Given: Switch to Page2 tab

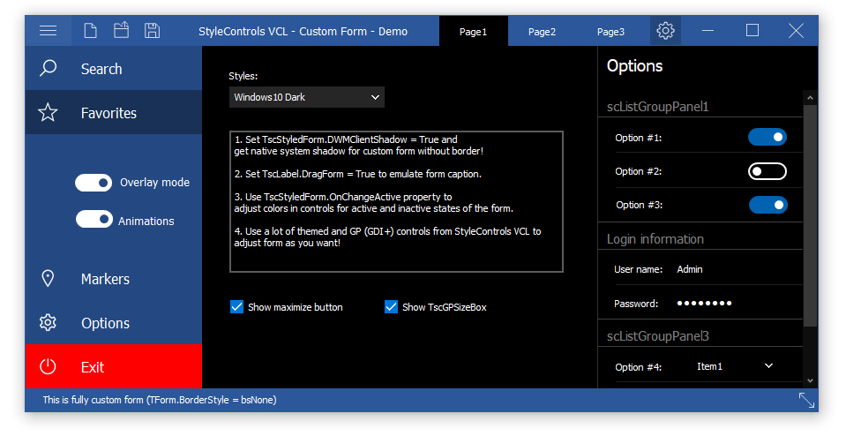Looking at the screenshot, I should (x=542, y=31).
